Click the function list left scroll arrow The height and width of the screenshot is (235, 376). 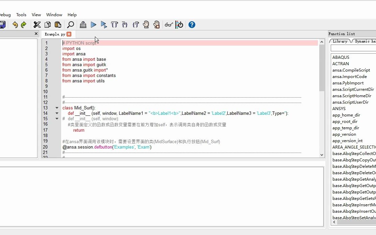(334, 222)
